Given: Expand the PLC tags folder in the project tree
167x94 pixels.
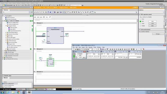Looking at the screenshot, I should [6, 36].
